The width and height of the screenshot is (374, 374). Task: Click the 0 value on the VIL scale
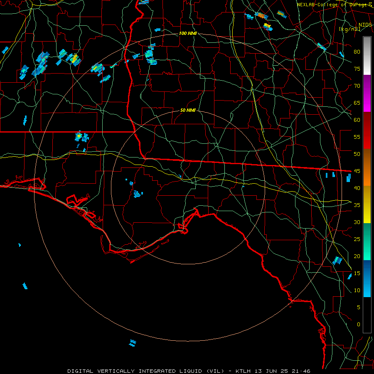[x=359, y=325]
